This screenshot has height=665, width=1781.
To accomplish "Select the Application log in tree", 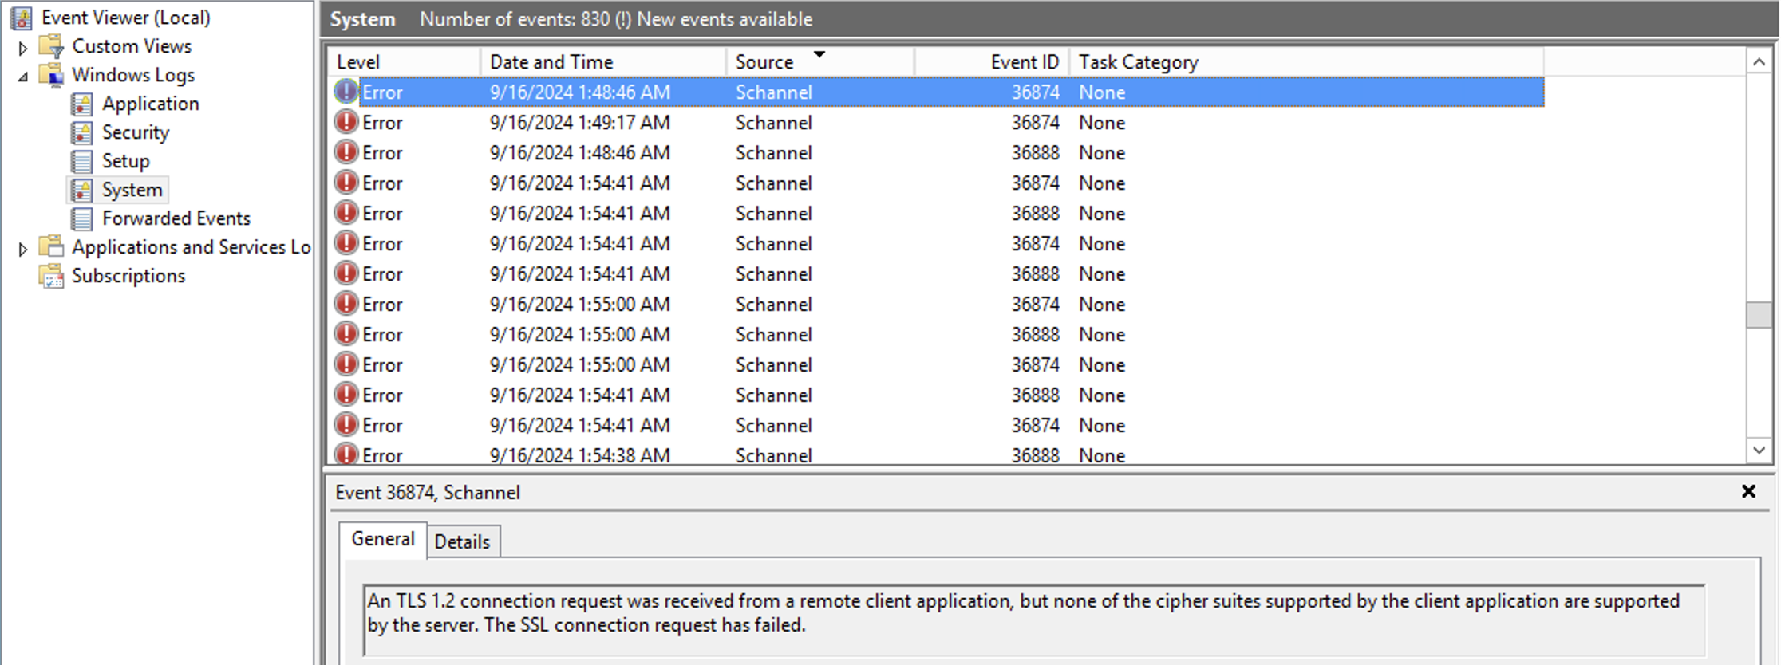I will click(x=150, y=104).
